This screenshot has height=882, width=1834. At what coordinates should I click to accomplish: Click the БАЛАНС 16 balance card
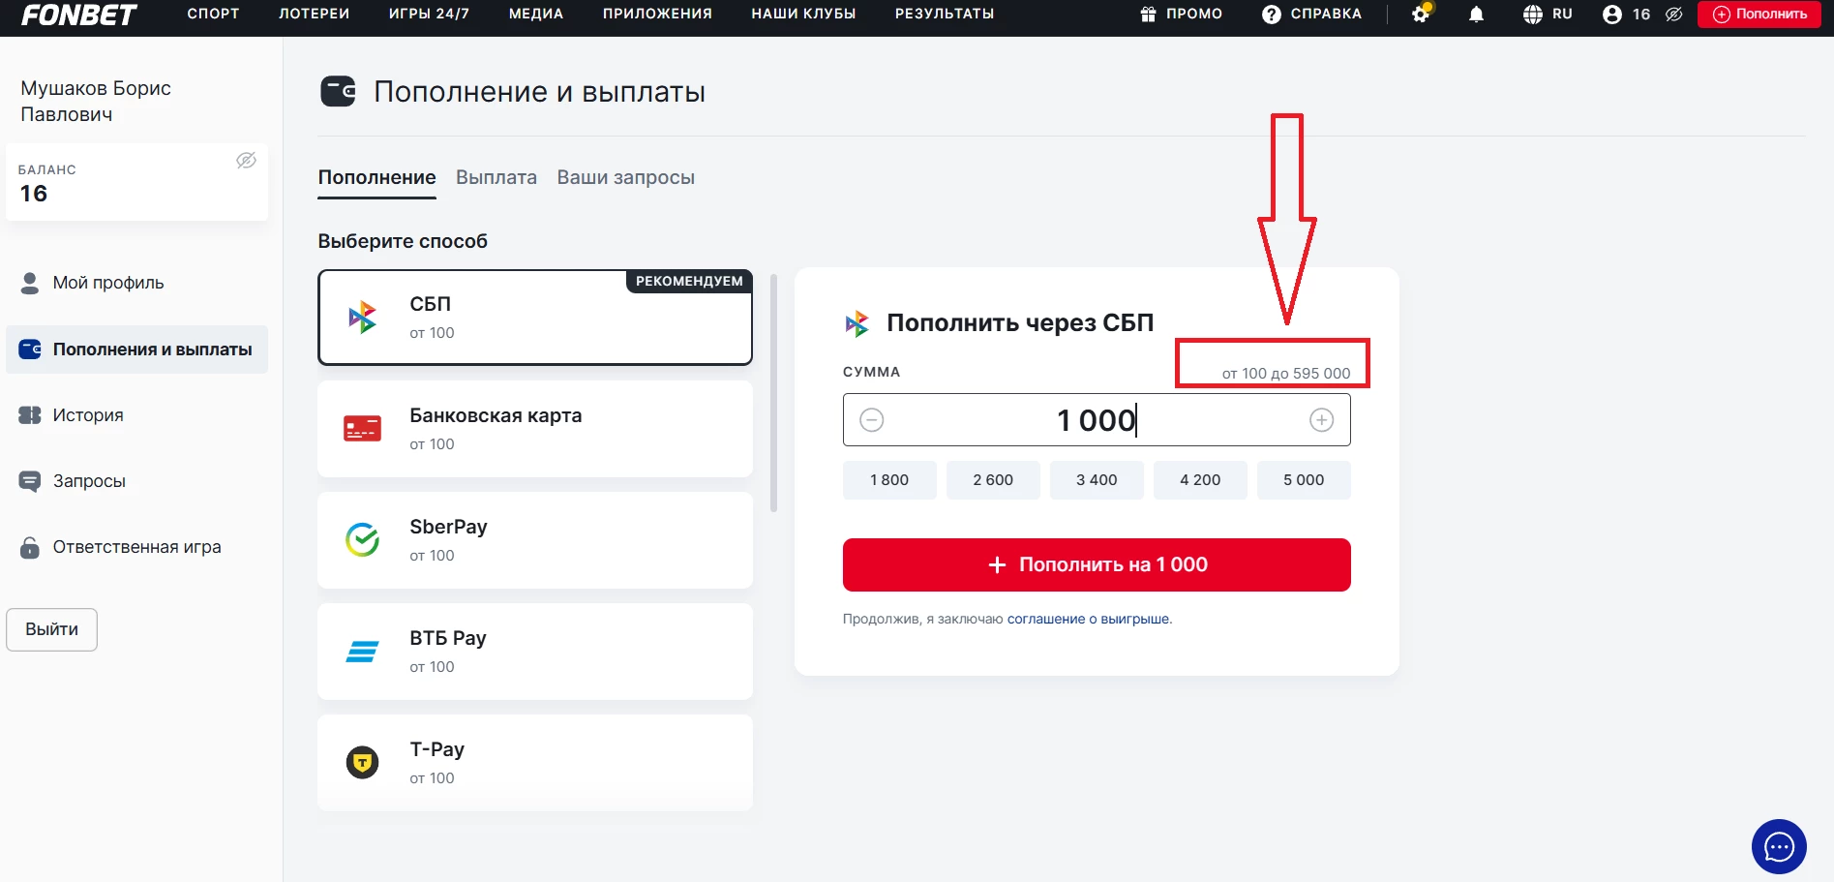[136, 182]
